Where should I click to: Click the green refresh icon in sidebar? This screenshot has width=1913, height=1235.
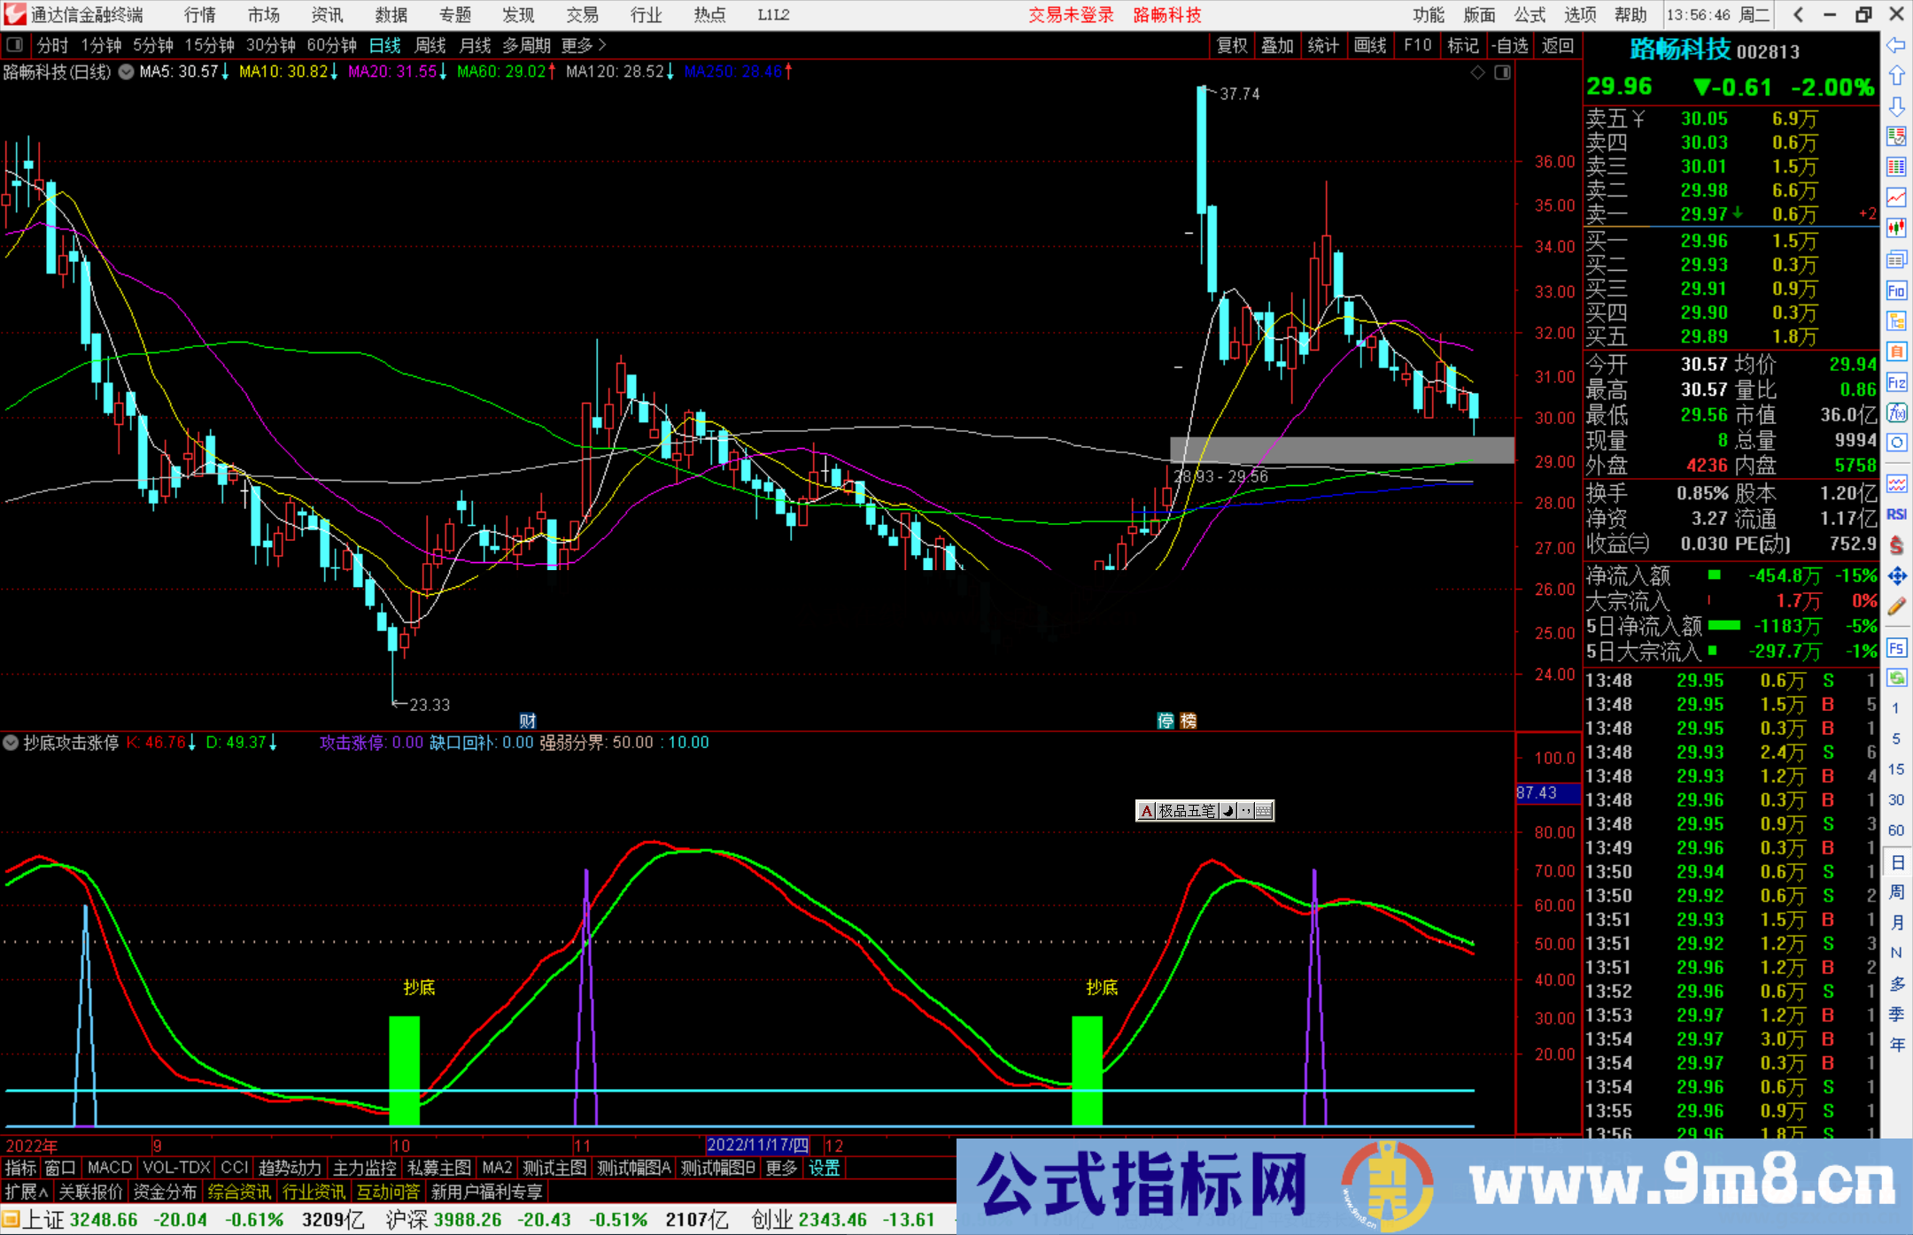(x=1896, y=678)
